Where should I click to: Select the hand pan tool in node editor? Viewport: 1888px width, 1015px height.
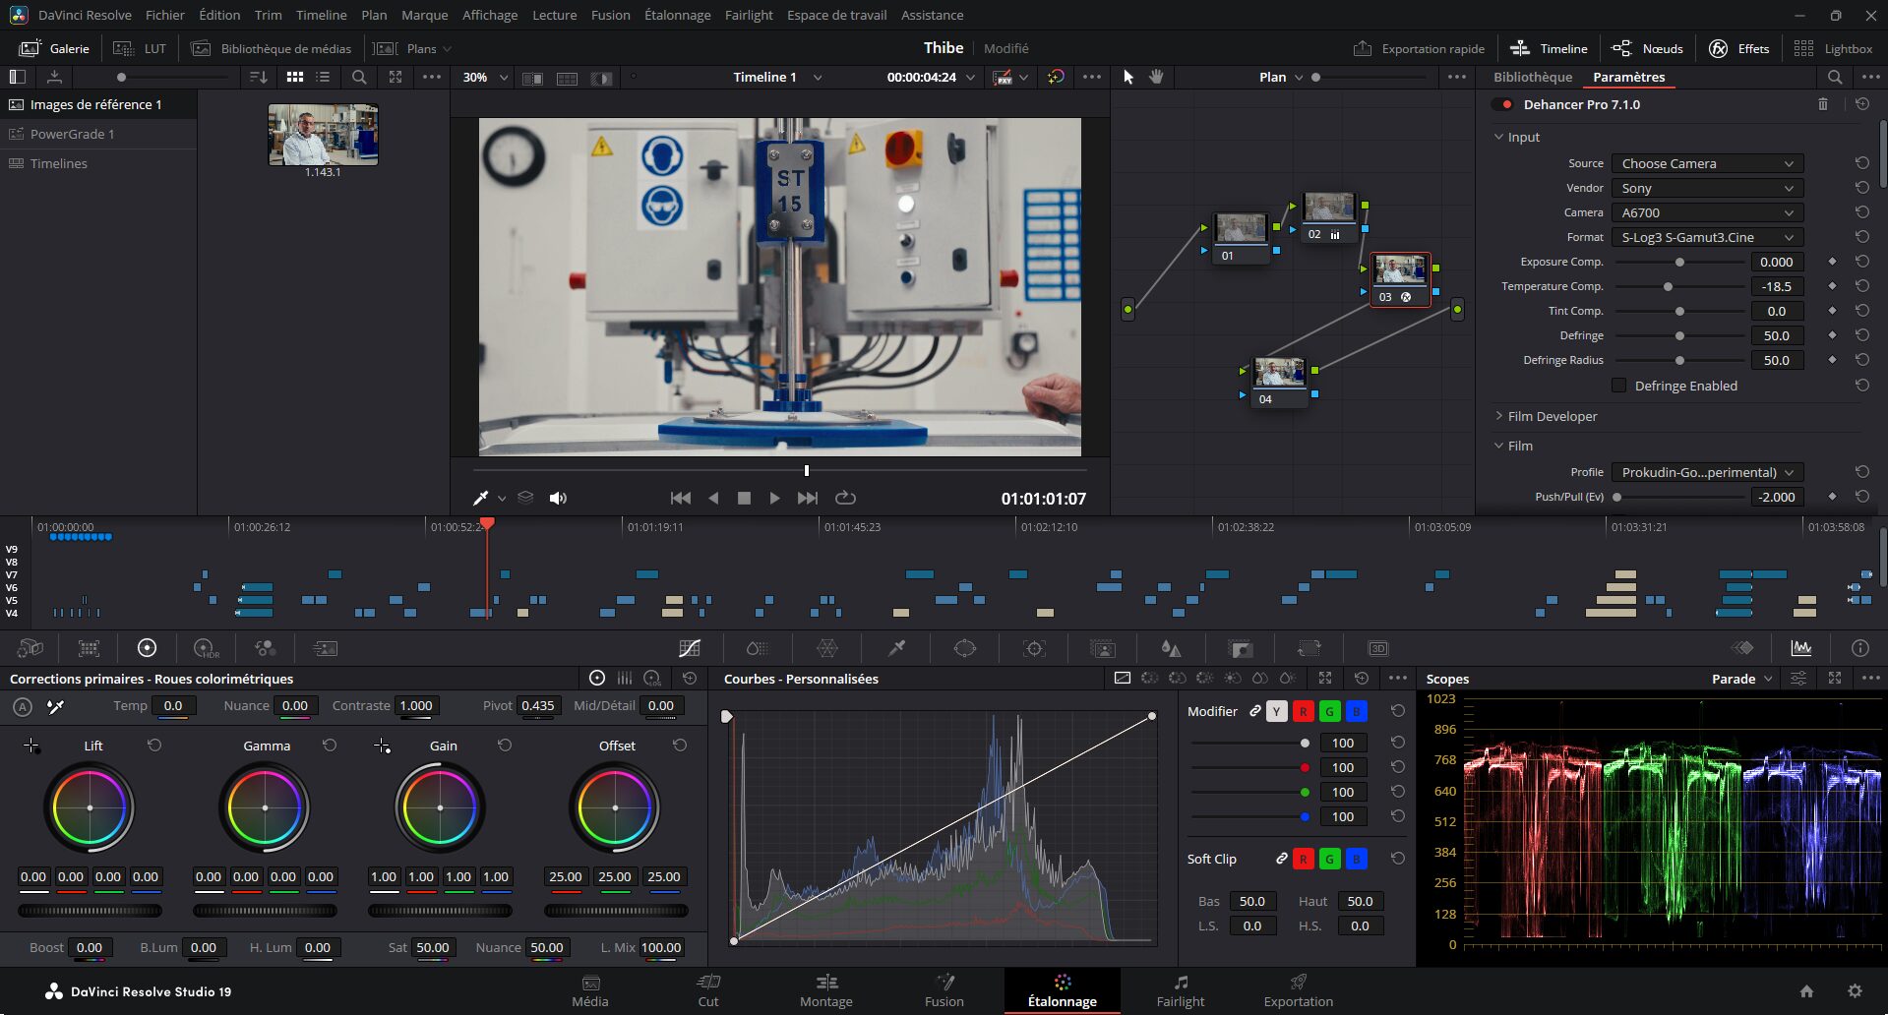tap(1156, 77)
